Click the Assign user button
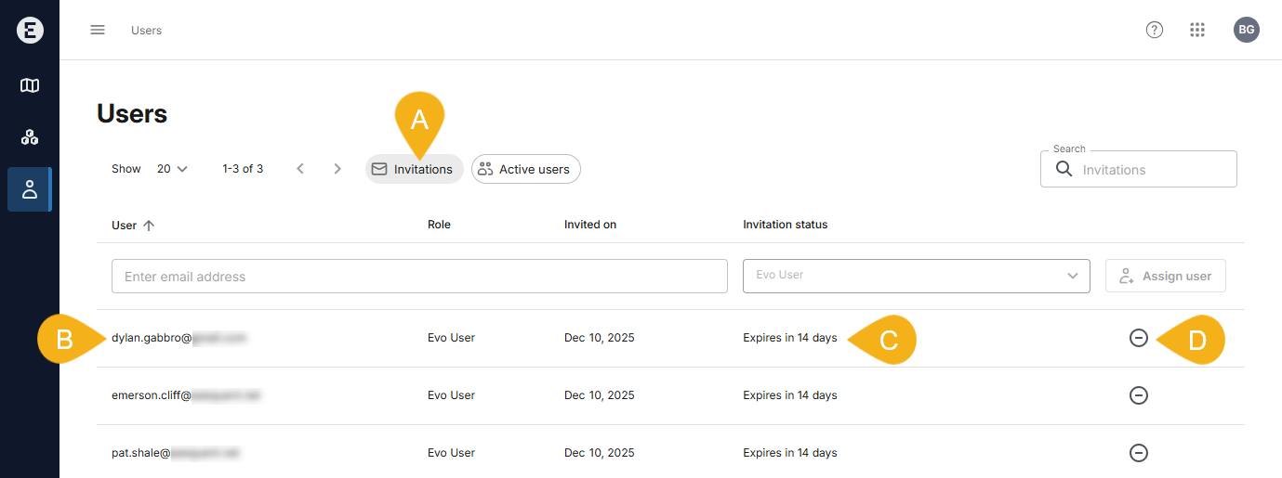The image size is (1282, 478). click(1165, 276)
